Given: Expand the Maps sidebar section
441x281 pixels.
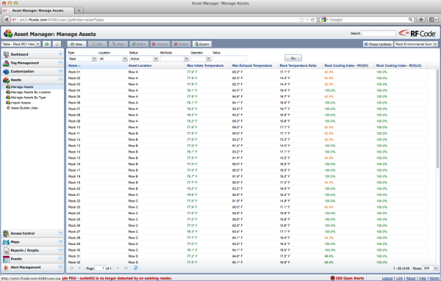Looking at the screenshot, I should (60, 241).
